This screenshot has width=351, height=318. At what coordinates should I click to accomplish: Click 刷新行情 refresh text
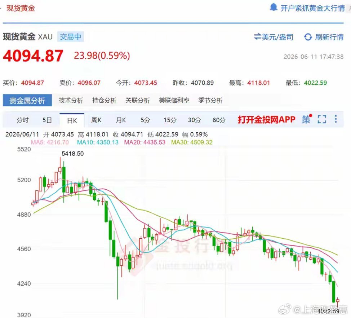(329, 37)
